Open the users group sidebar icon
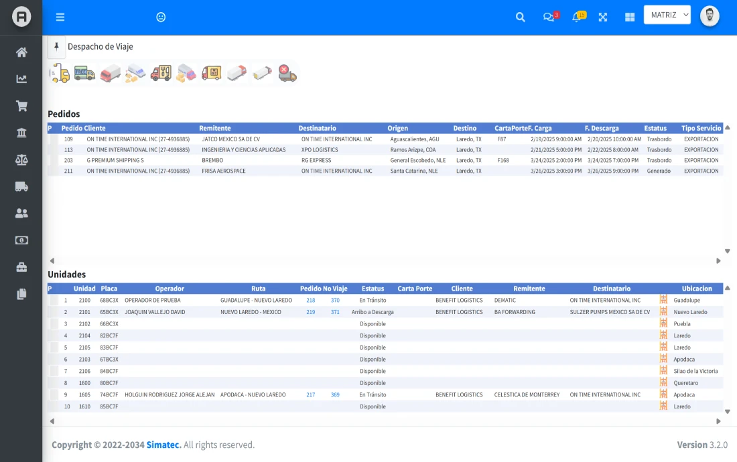The image size is (737, 462). (21, 214)
